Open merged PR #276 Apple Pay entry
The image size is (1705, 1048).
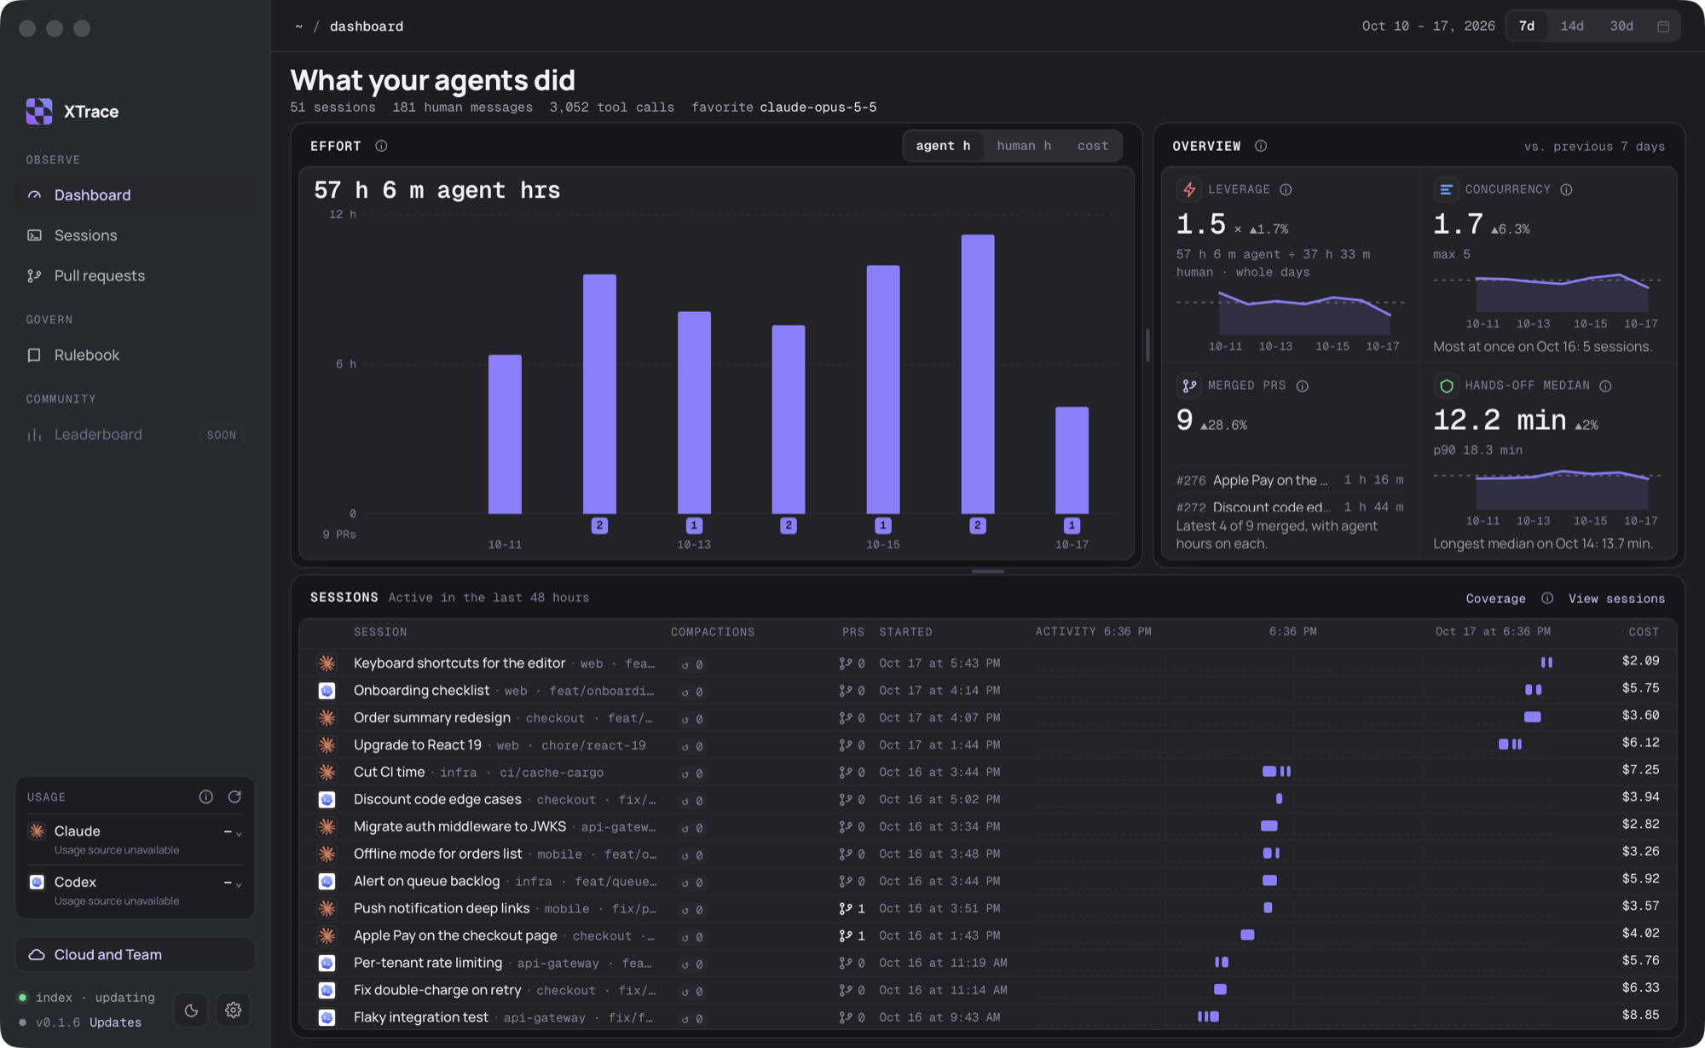(x=1290, y=480)
